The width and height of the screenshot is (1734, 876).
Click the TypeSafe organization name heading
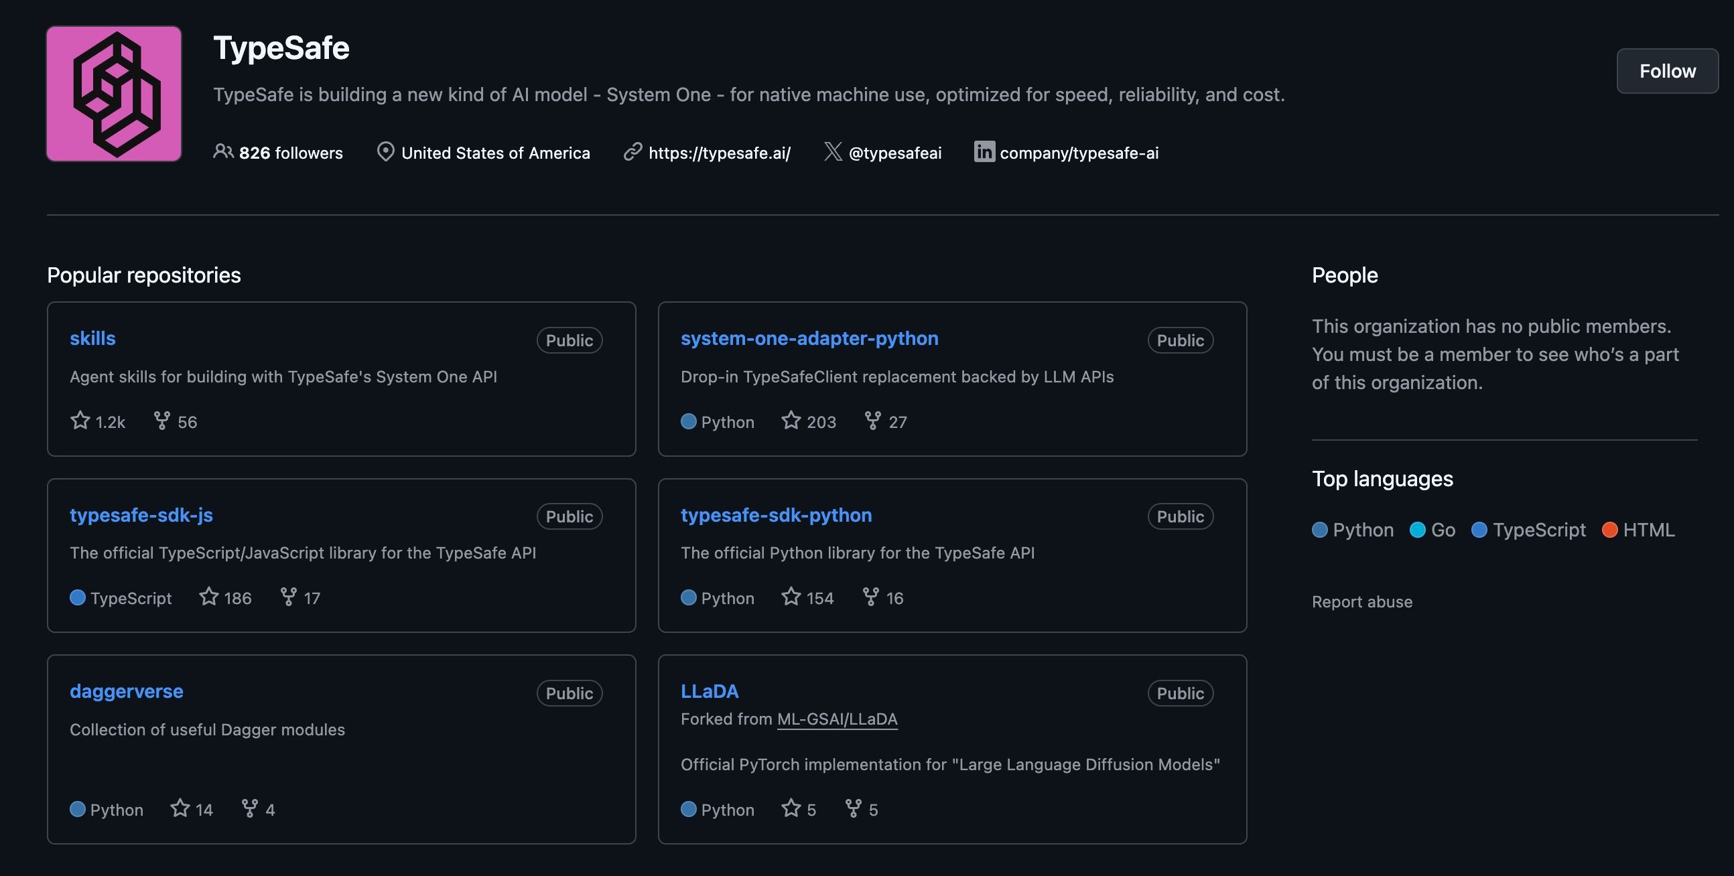(281, 48)
